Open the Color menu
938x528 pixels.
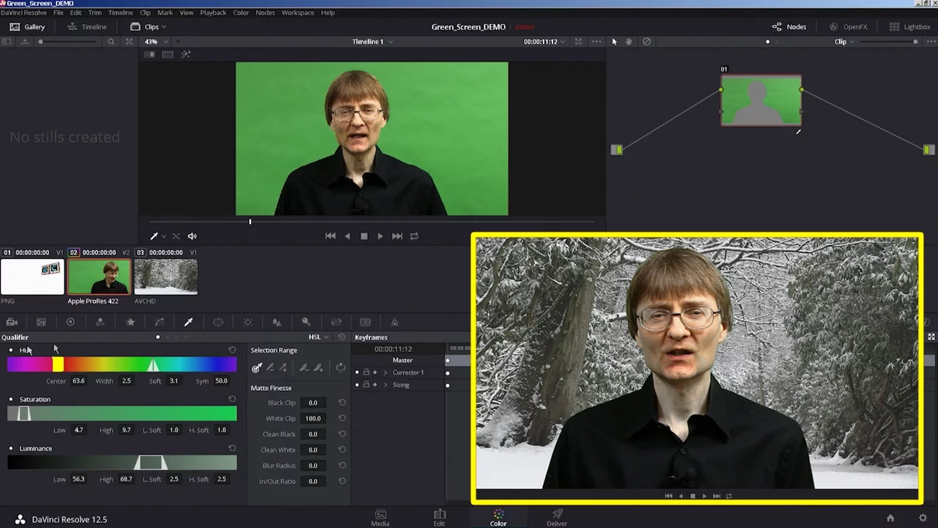pos(241,12)
